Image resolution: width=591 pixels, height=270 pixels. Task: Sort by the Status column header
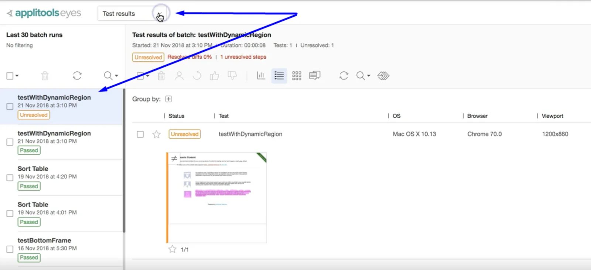coord(176,116)
